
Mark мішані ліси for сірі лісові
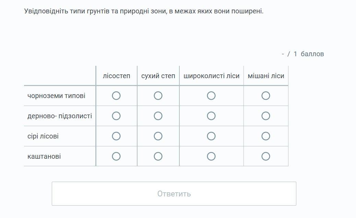click(266, 136)
